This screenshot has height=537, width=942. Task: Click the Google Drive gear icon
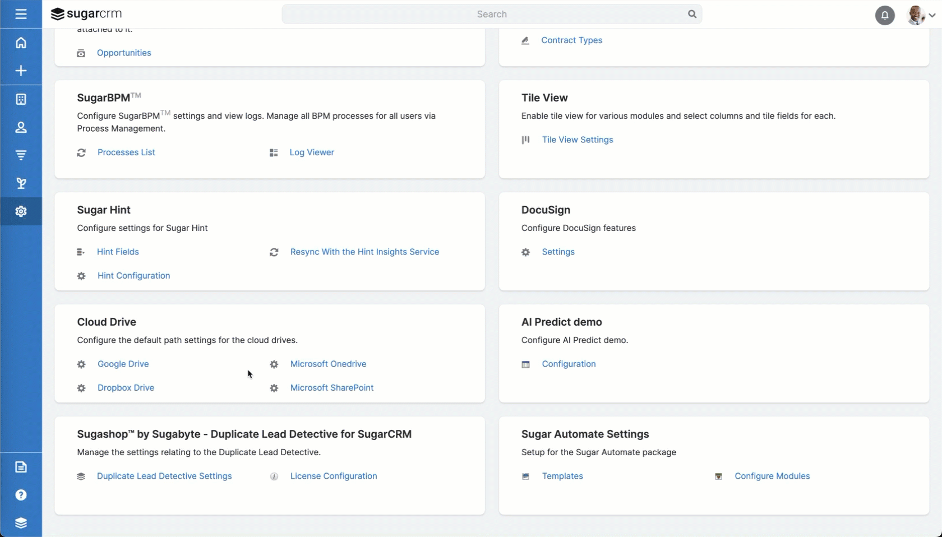(x=81, y=364)
